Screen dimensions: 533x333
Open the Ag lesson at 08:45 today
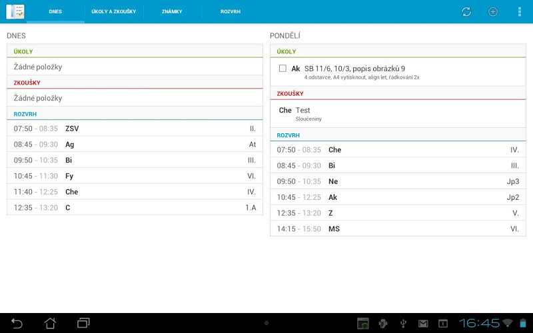coord(135,145)
